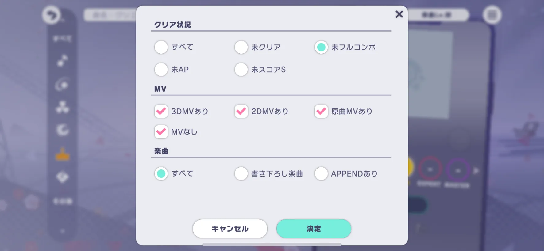Click the orange icon in left sidebar

(x=62, y=154)
